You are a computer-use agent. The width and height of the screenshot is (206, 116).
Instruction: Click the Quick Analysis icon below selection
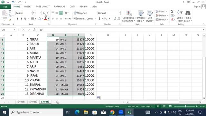(98, 98)
